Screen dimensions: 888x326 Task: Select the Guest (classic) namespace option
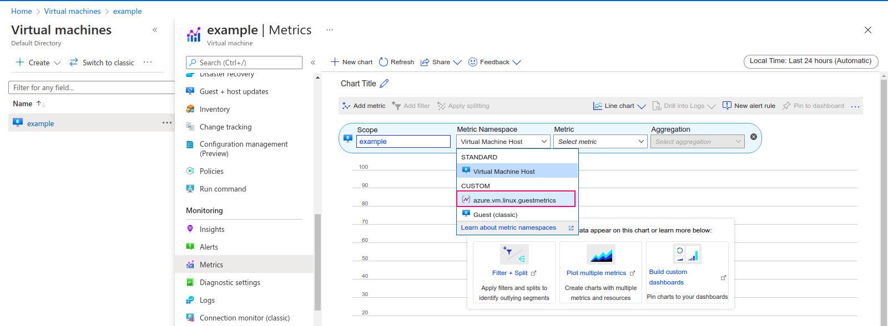point(517,214)
